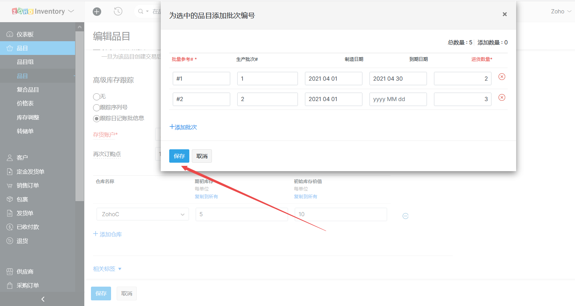Remove batch row #1 with red delete icon

(502, 77)
